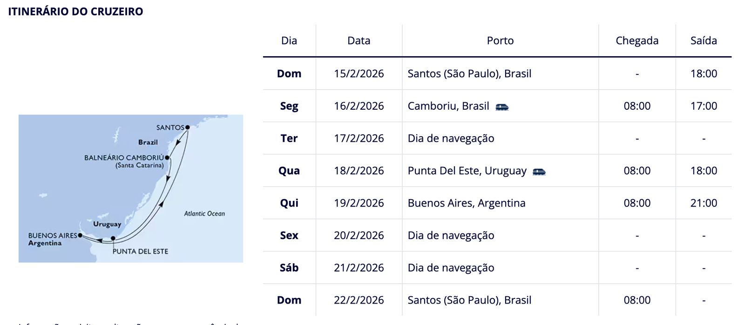Open the cruise itinerary route map

pos(131,188)
